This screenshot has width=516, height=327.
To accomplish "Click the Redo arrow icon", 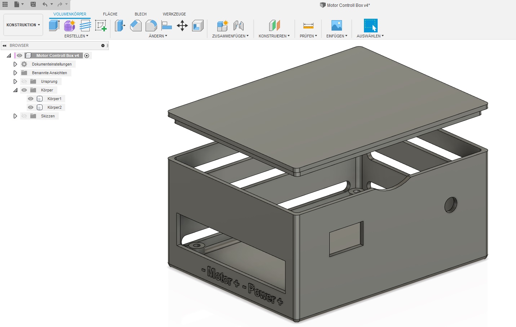I will tap(60, 4).
